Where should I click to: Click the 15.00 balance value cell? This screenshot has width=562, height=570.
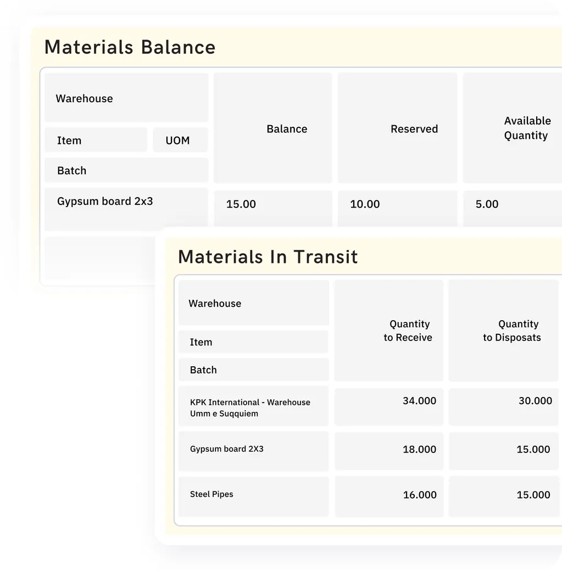click(x=273, y=209)
